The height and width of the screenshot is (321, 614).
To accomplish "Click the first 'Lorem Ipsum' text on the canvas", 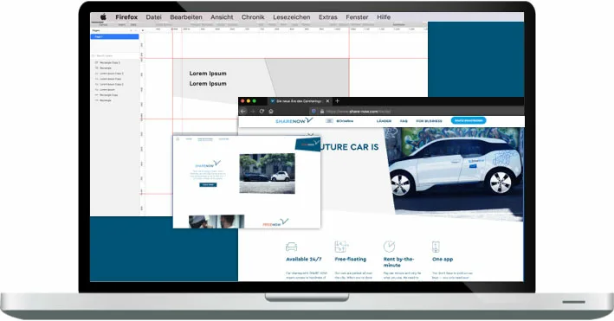I will click(x=208, y=74).
